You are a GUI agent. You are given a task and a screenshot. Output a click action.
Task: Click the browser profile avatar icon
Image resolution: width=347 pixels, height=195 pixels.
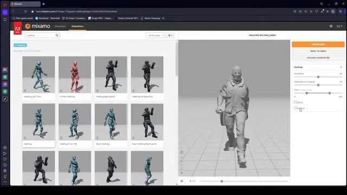333,11
